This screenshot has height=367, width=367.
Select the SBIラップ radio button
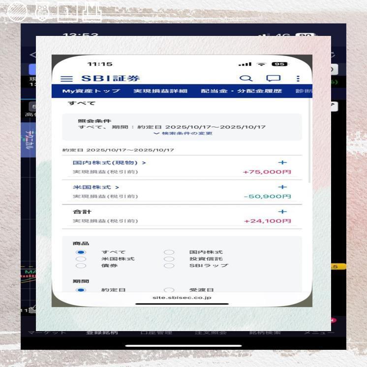pos(169,266)
